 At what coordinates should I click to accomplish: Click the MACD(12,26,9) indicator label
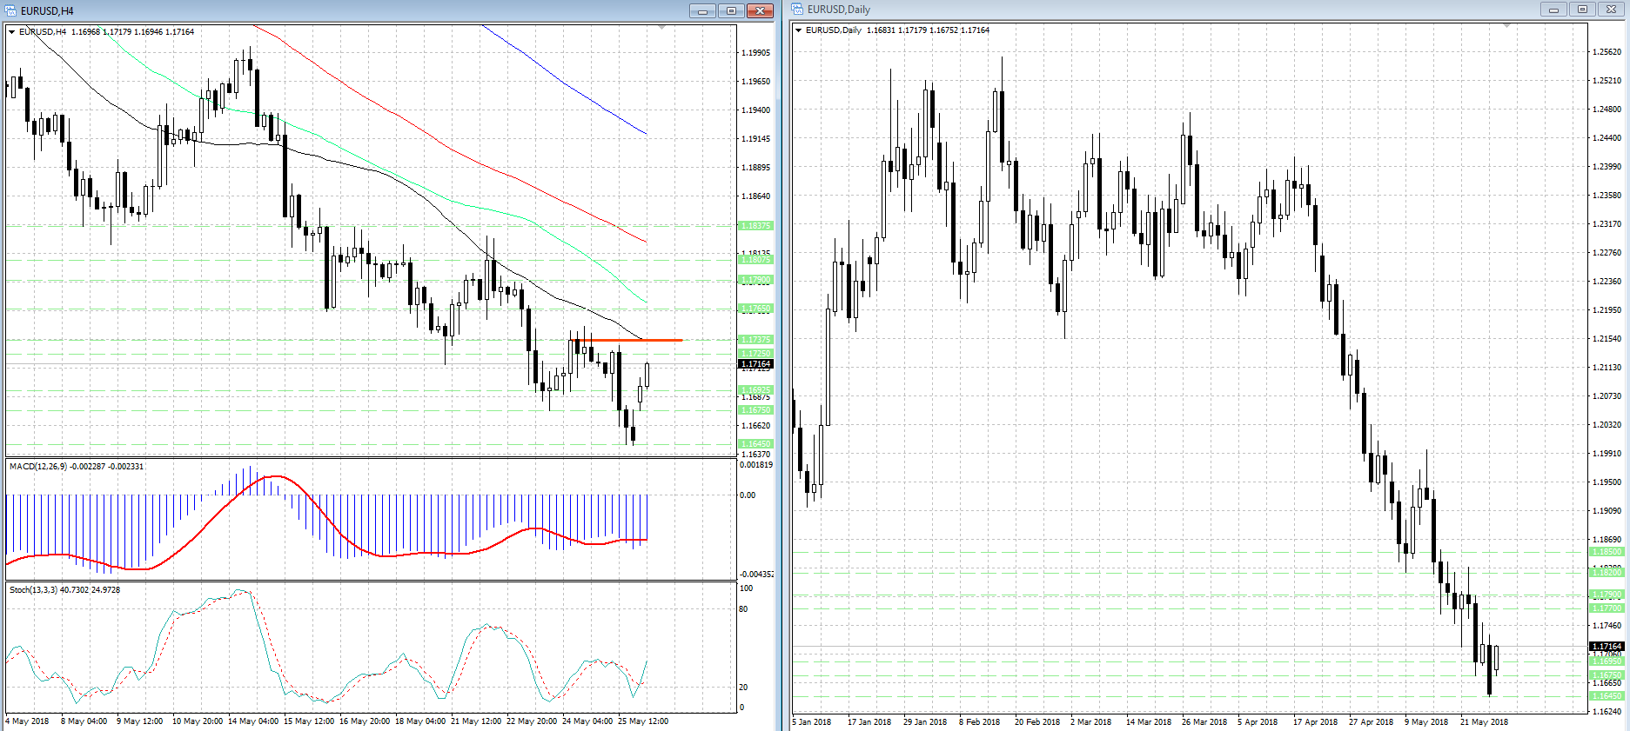coord(38,467)
